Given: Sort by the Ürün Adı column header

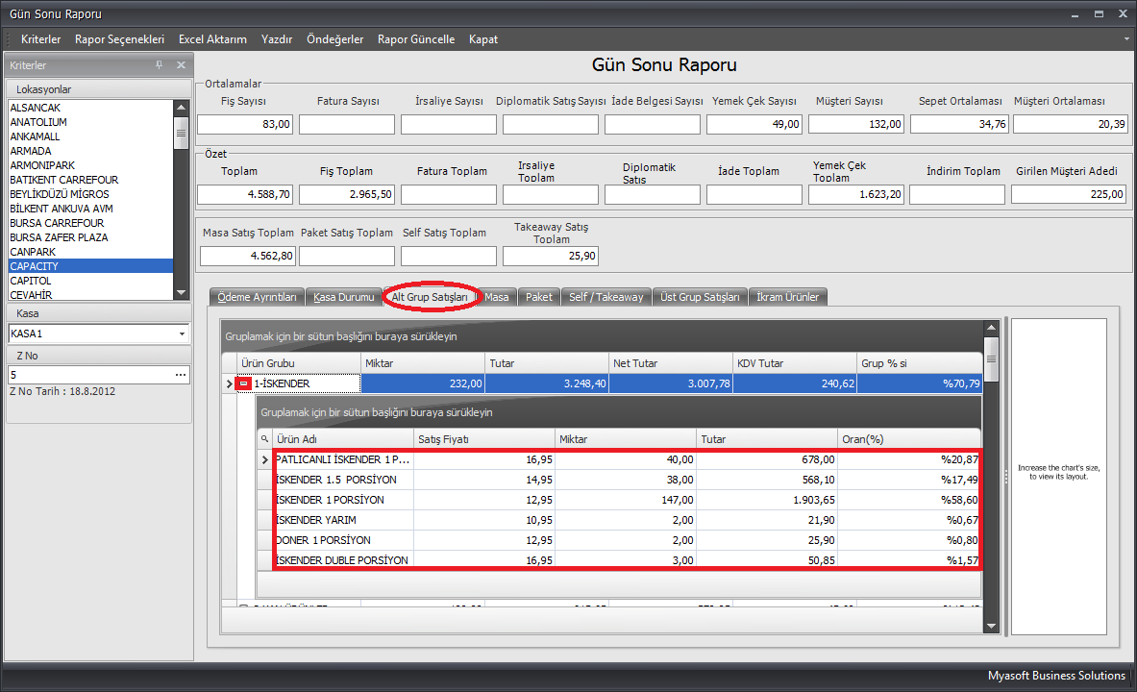Looking at the screenshot, I should (343, 439).
